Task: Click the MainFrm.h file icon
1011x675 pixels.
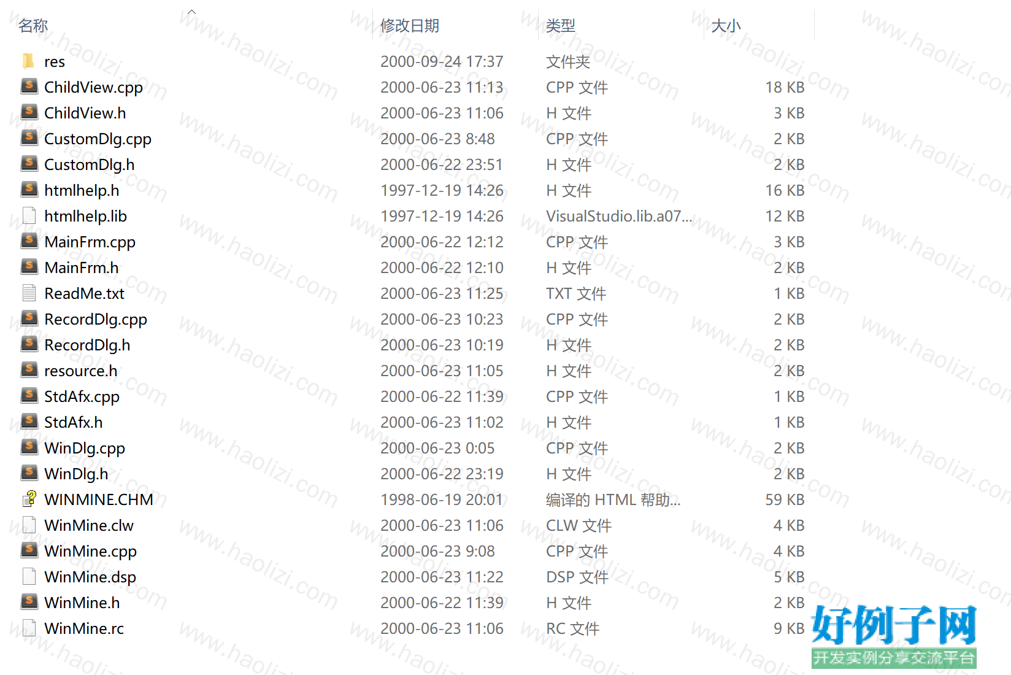Action: (29, 267)
